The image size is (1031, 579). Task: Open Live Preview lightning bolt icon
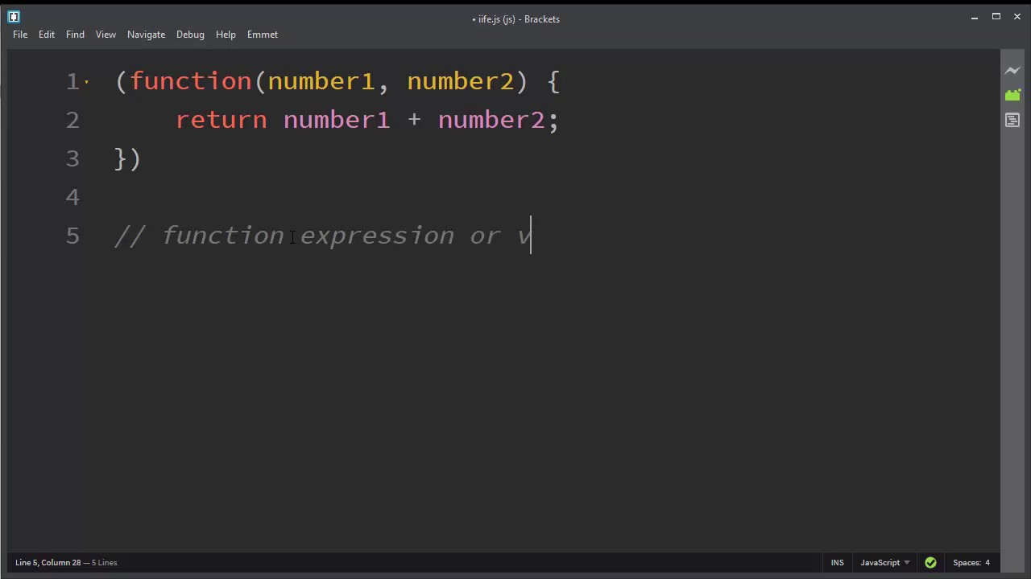(1012, 71)
